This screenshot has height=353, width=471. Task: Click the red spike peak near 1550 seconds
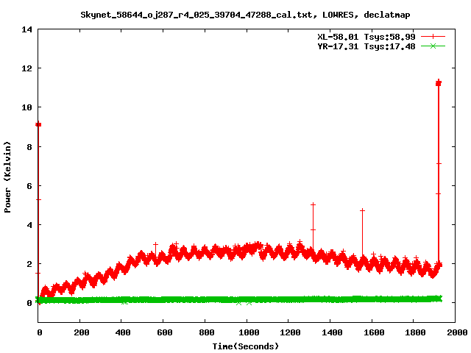tap(363, 210)
